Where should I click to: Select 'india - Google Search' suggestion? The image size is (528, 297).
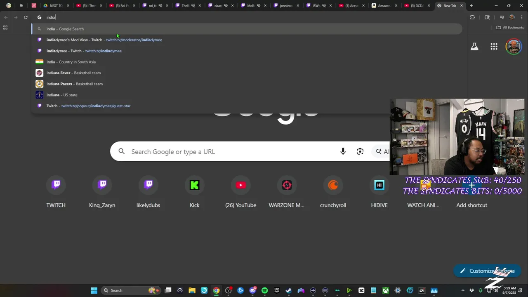click(247, 29)
